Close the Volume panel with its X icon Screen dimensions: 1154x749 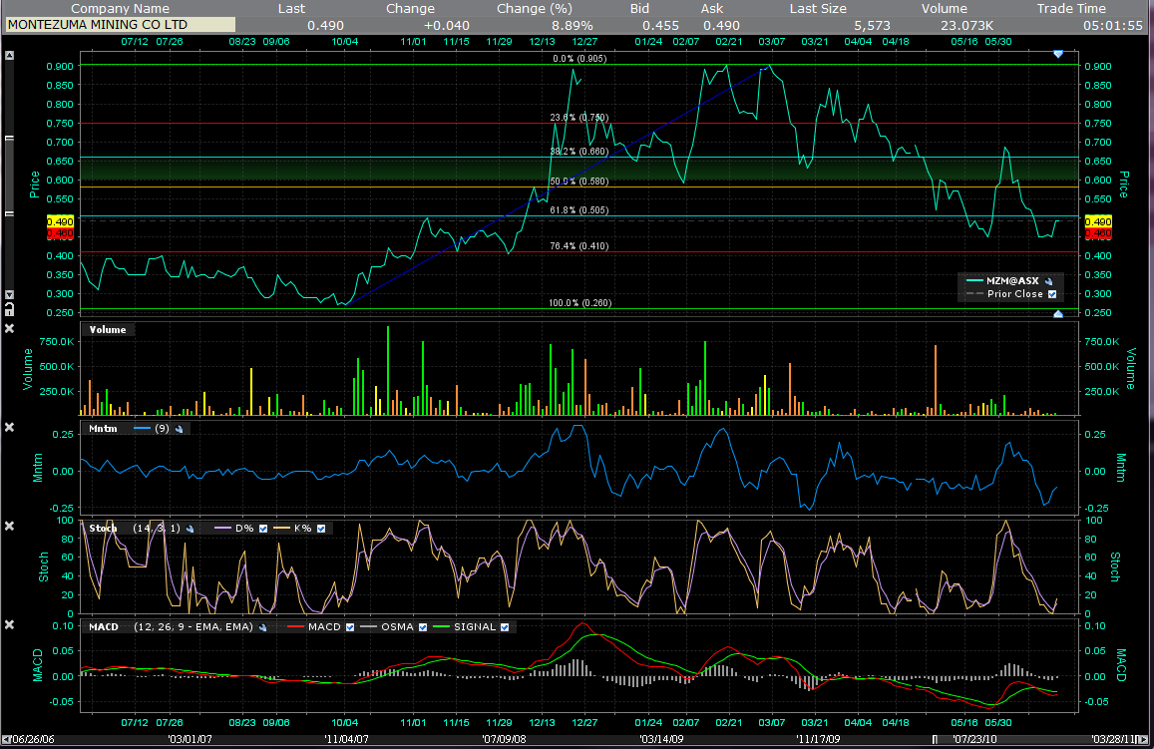(x=9, y=328)
